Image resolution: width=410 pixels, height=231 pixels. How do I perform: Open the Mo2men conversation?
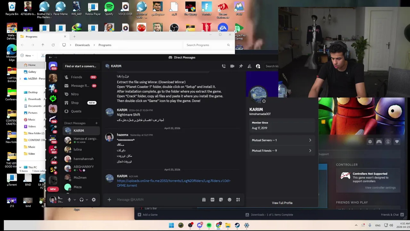coord(81,177)
